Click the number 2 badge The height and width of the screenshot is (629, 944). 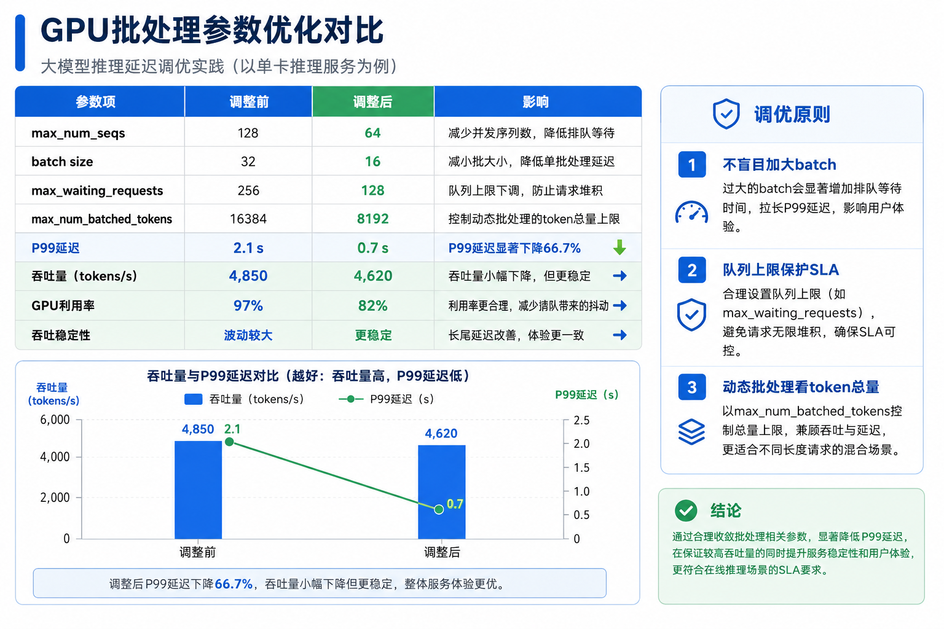coord(692,270)
